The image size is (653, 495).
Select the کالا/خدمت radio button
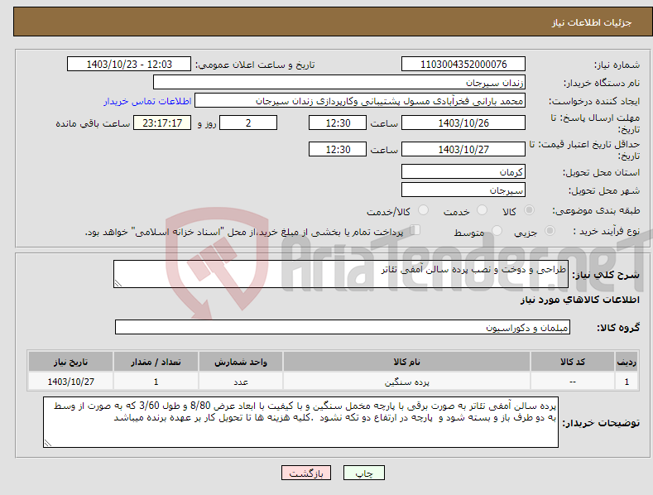(423, 210)
